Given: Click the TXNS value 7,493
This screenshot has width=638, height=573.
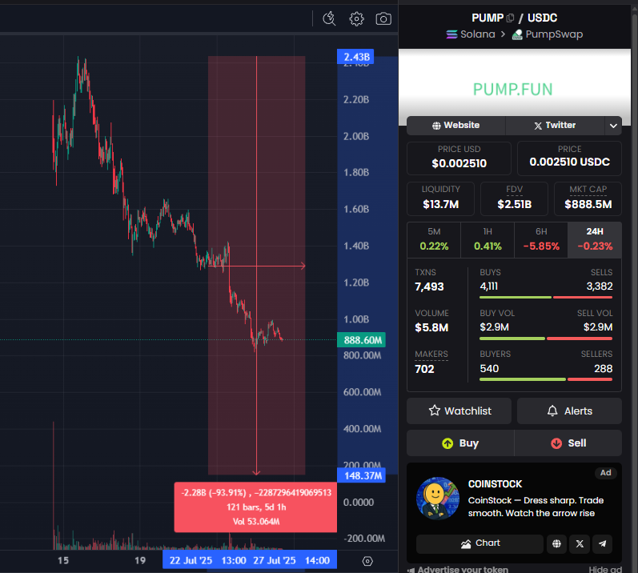Looking at the screenshot, I should pos(429,286).
